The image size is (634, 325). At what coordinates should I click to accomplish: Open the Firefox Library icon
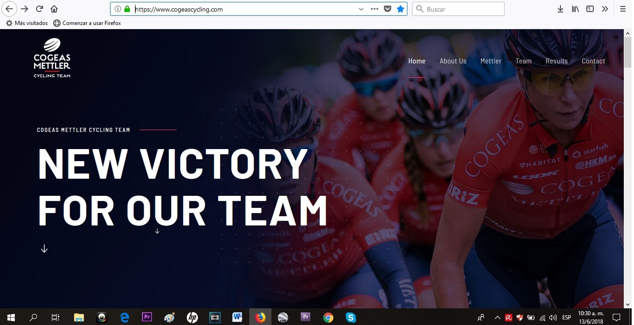[575, 8]
